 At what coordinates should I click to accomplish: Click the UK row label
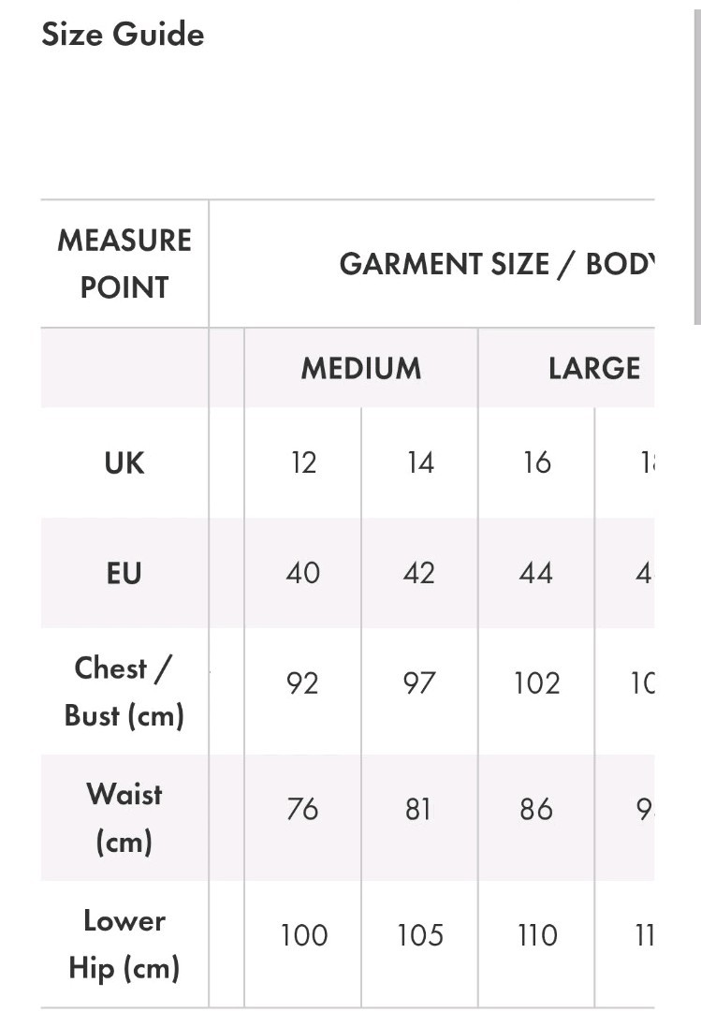tap(124, 462)
